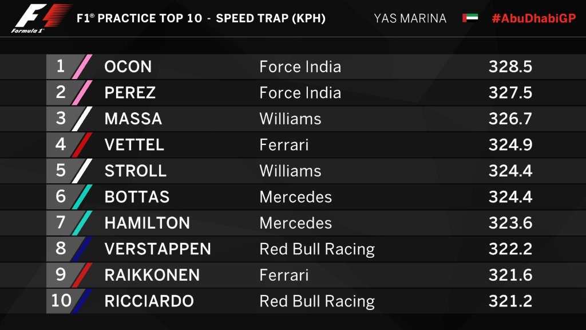The width and height of the screenshot is (586, 330).
Task: Select HAMILTON in the ranking list
Action: coord(147,223)
